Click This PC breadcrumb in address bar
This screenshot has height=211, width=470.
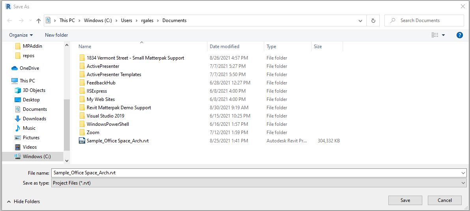click(x=67, y=21)
